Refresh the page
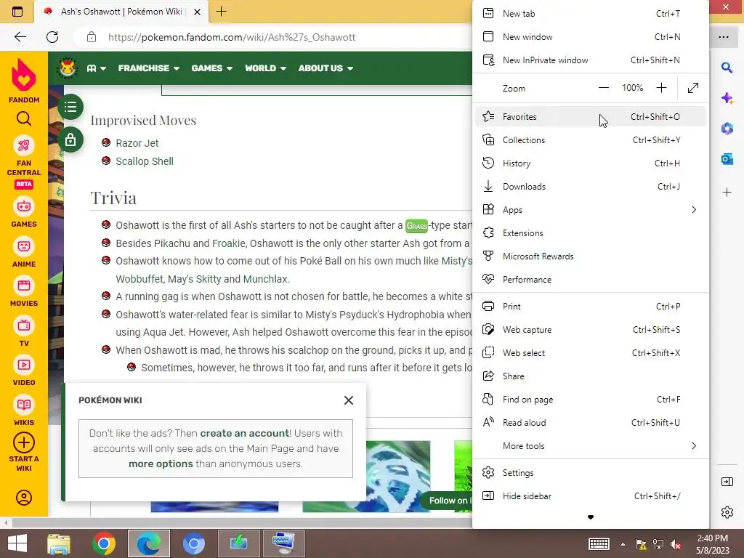 coord(52,37)
